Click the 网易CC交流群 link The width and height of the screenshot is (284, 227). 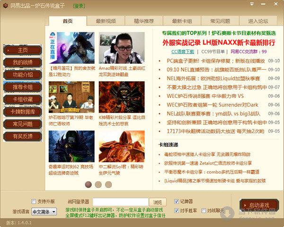248,51
